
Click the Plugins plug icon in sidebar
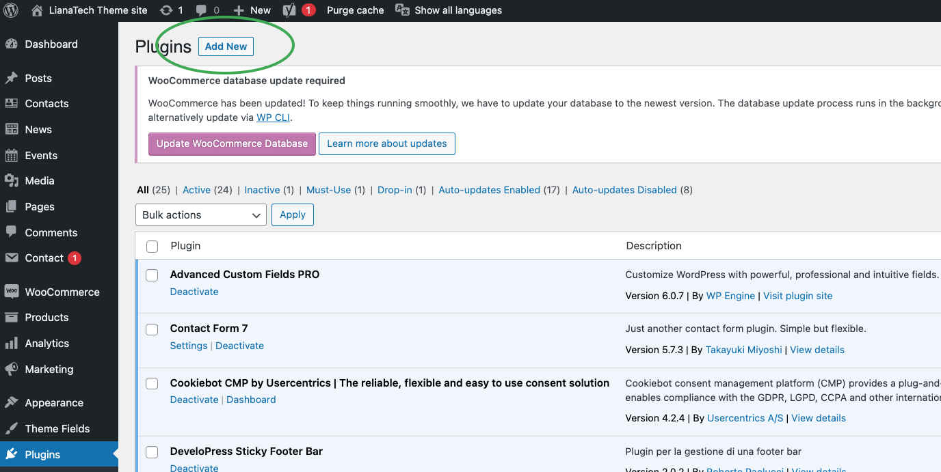12,454
